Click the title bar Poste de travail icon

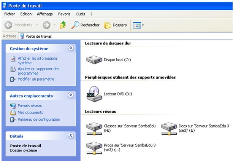[5, 5]
